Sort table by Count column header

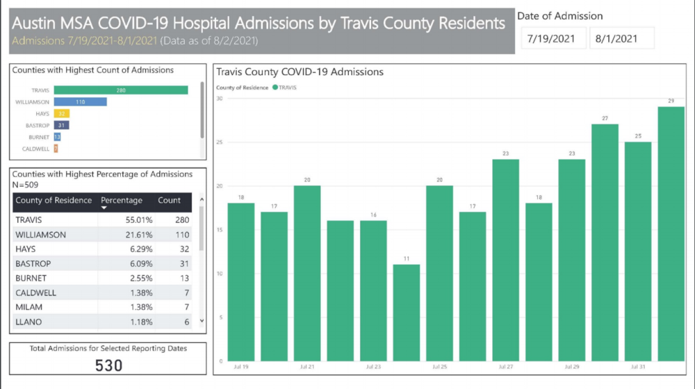(169, 200)
